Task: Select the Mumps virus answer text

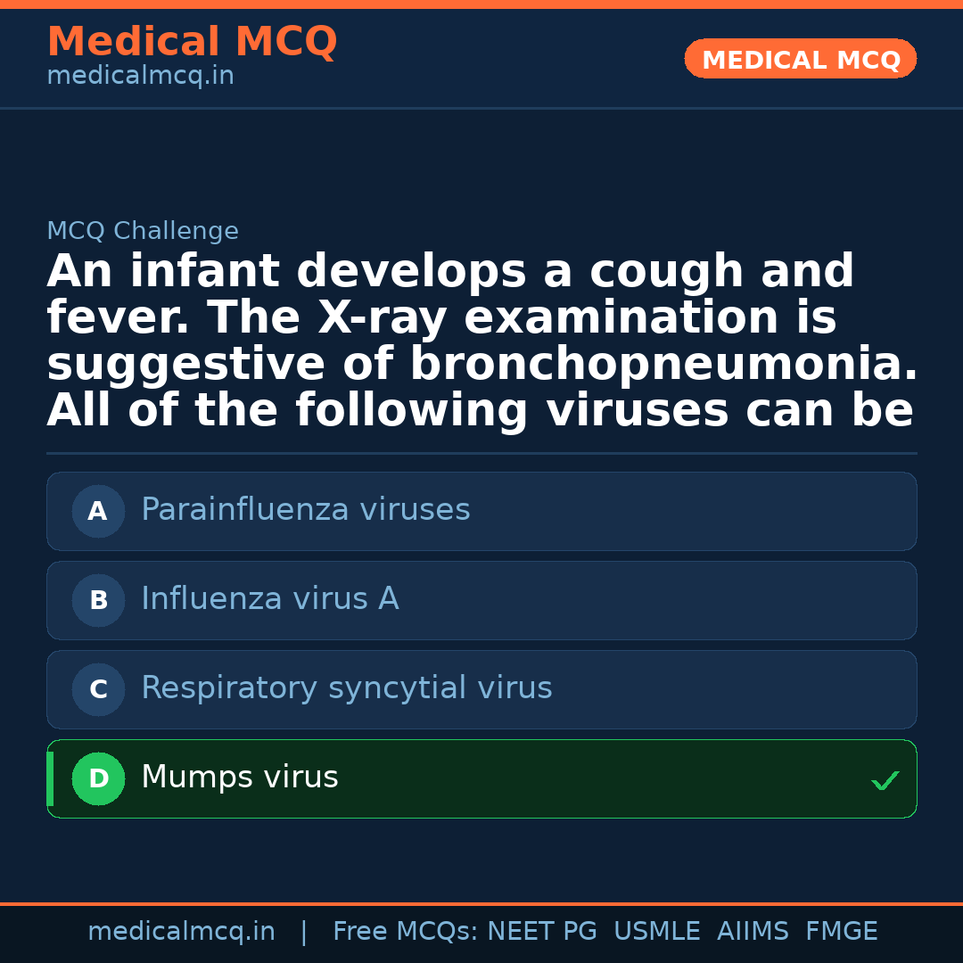Action: (239, 778)
